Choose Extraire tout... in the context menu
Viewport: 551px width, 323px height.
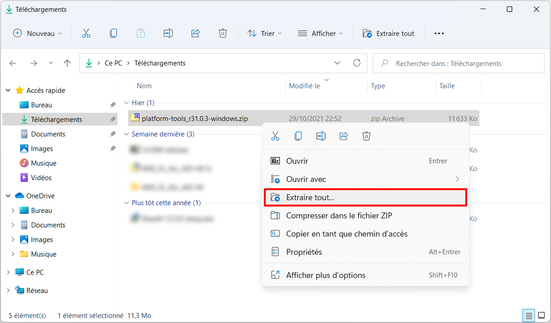click(x=366, y=197)
